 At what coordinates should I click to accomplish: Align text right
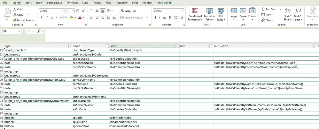coord(103,17)
